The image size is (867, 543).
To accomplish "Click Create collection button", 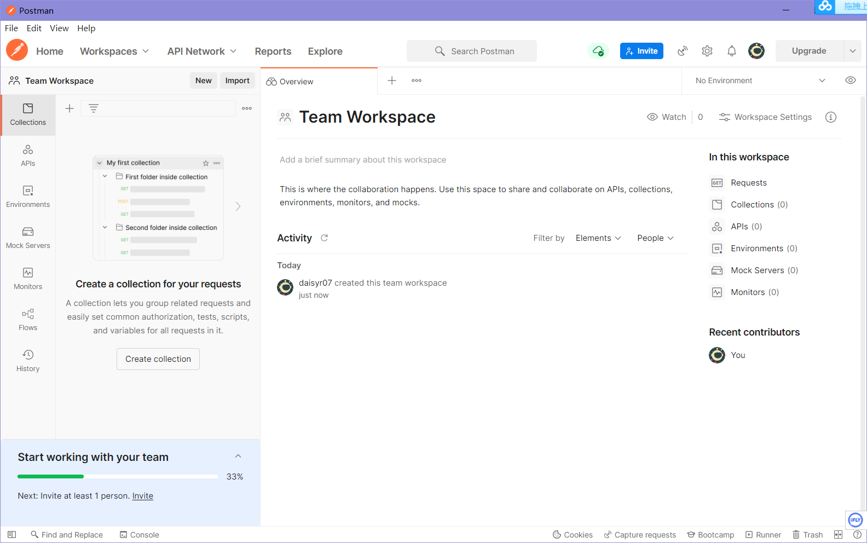I will click(158, 359).
